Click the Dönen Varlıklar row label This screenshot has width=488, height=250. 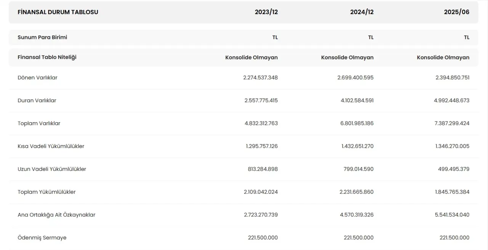pos(37,77)
